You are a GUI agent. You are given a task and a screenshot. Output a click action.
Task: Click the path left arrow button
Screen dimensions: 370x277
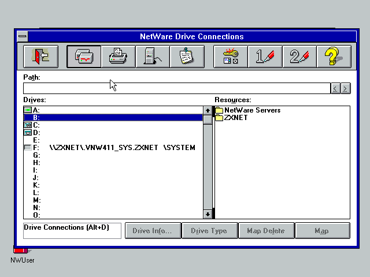335,88
